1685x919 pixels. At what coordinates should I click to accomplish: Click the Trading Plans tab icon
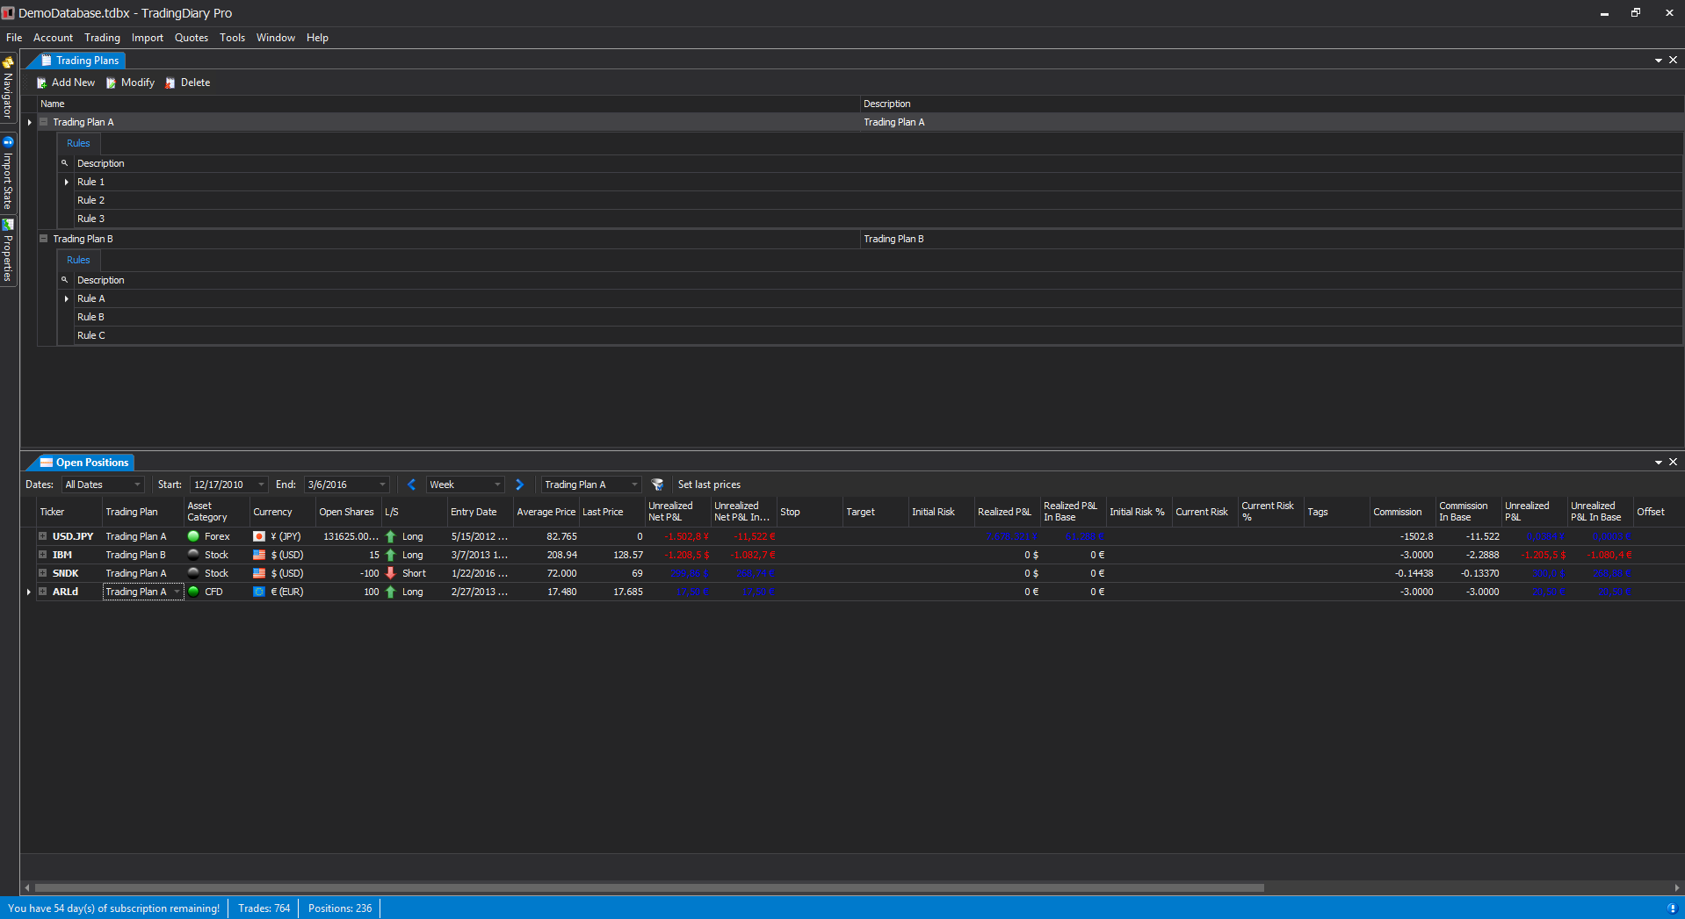47,61
